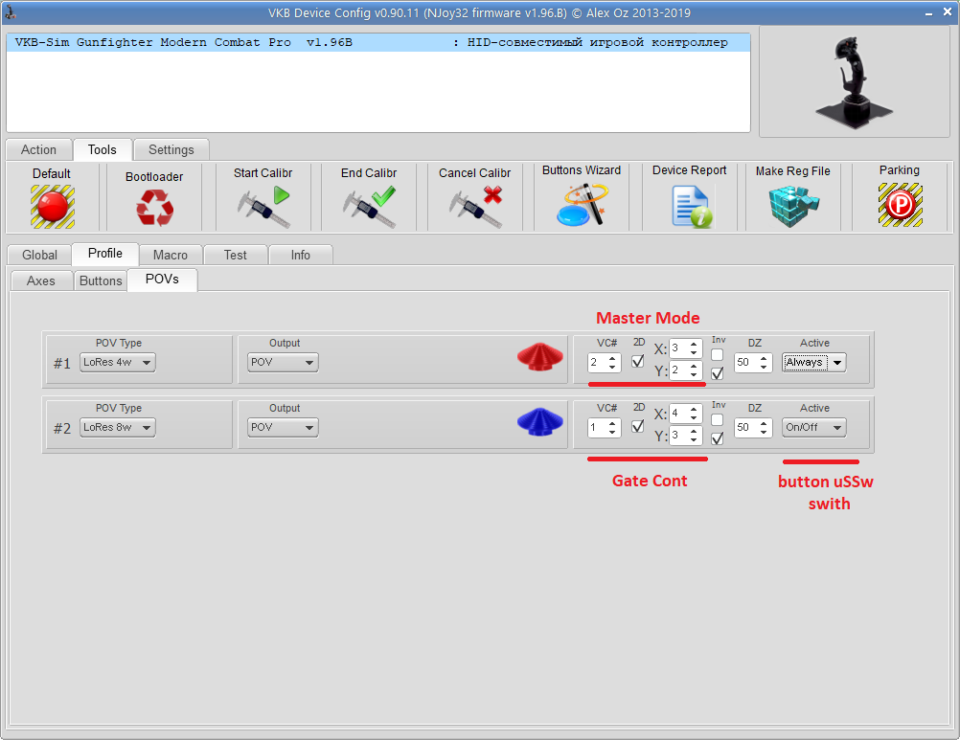Open the Device Report

(690, 205)
